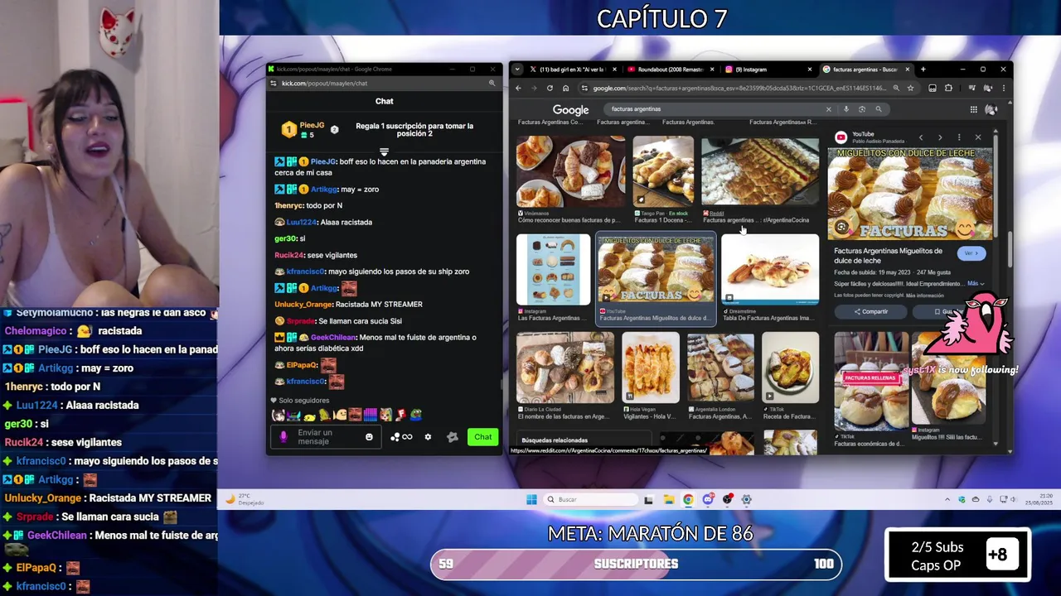Search by image with Google Lens icon
This screenshot has width=1061, height=596.
[862, 109]
